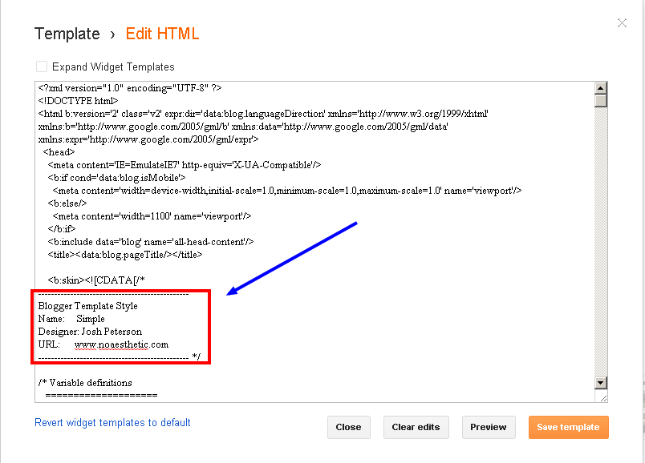Select the Edit HTML breadcrumb item
Image resolution: width=645 pixels, height=463 pixels.
pyautogui.click(x=162, y=34)
